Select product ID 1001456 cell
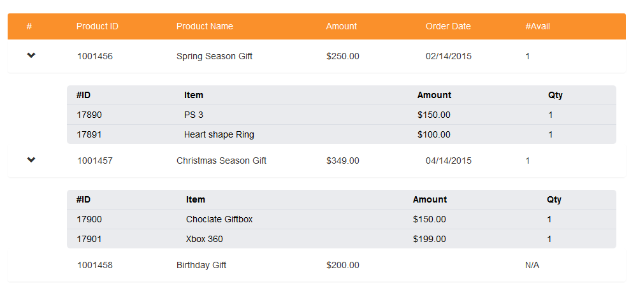This screenshot has height=300, width=638. pyautogui.click(x=95, y=56)
